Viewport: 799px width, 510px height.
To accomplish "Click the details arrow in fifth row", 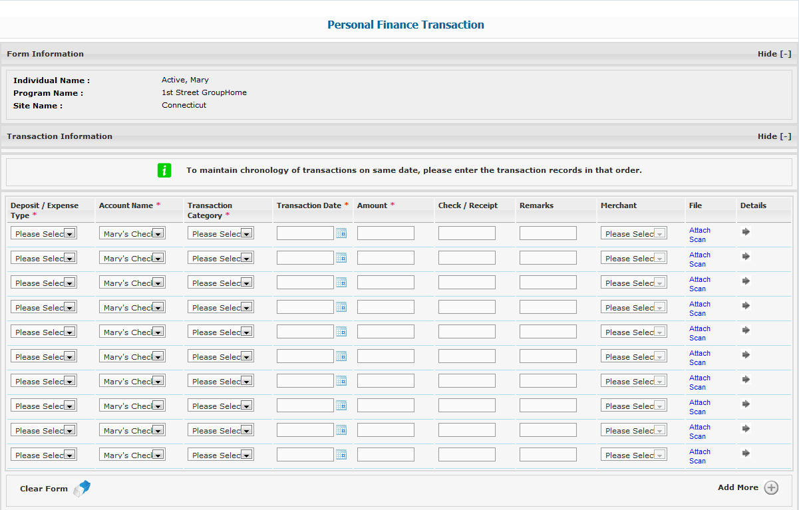I will [x=746, y=330].
